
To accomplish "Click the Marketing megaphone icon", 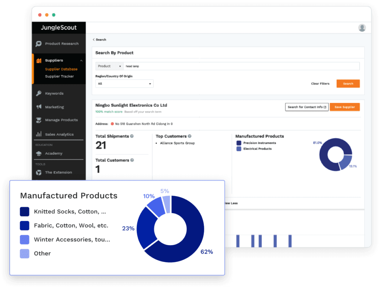I will 39,107.
